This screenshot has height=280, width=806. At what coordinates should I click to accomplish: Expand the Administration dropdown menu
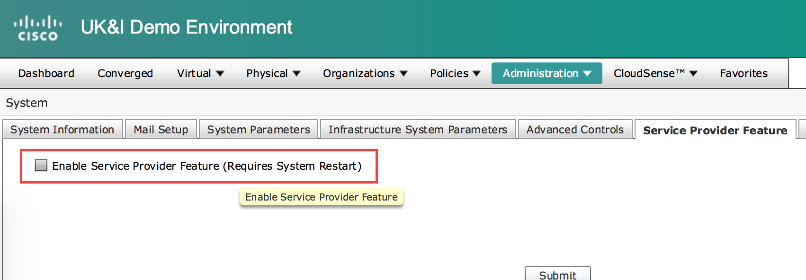coord(547,73)
